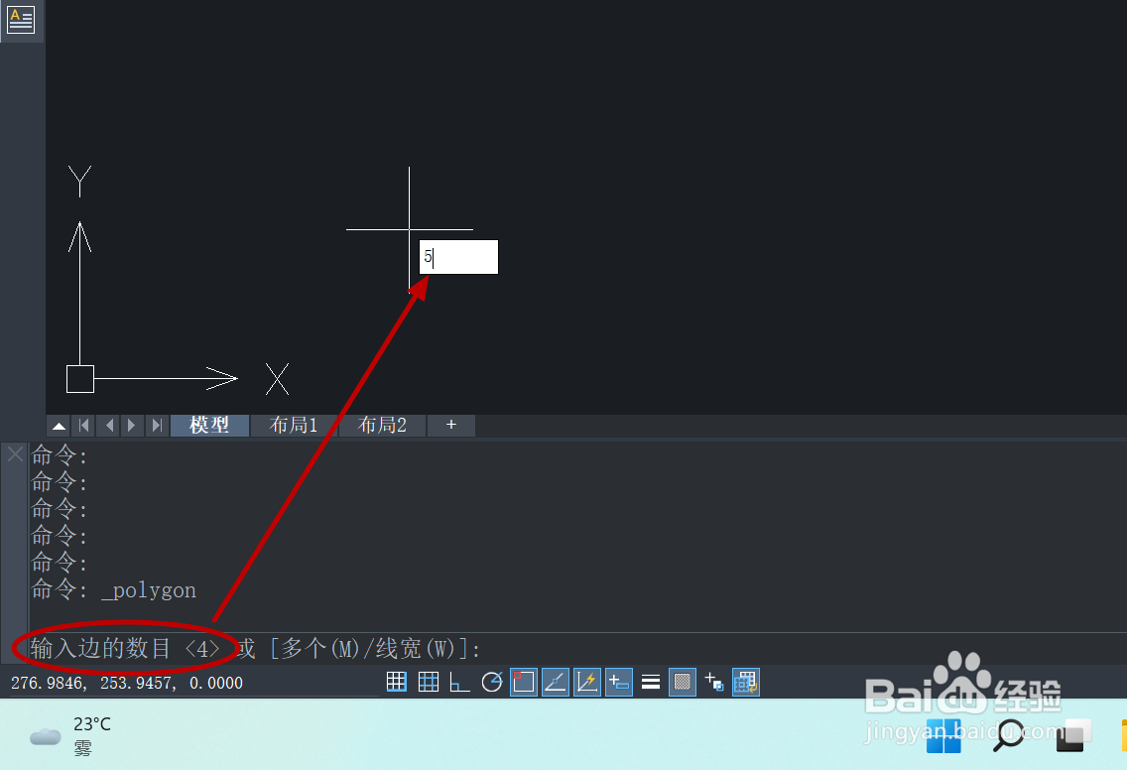
Task: Add a new layout with plus tab
Action: tap(451, 426)
